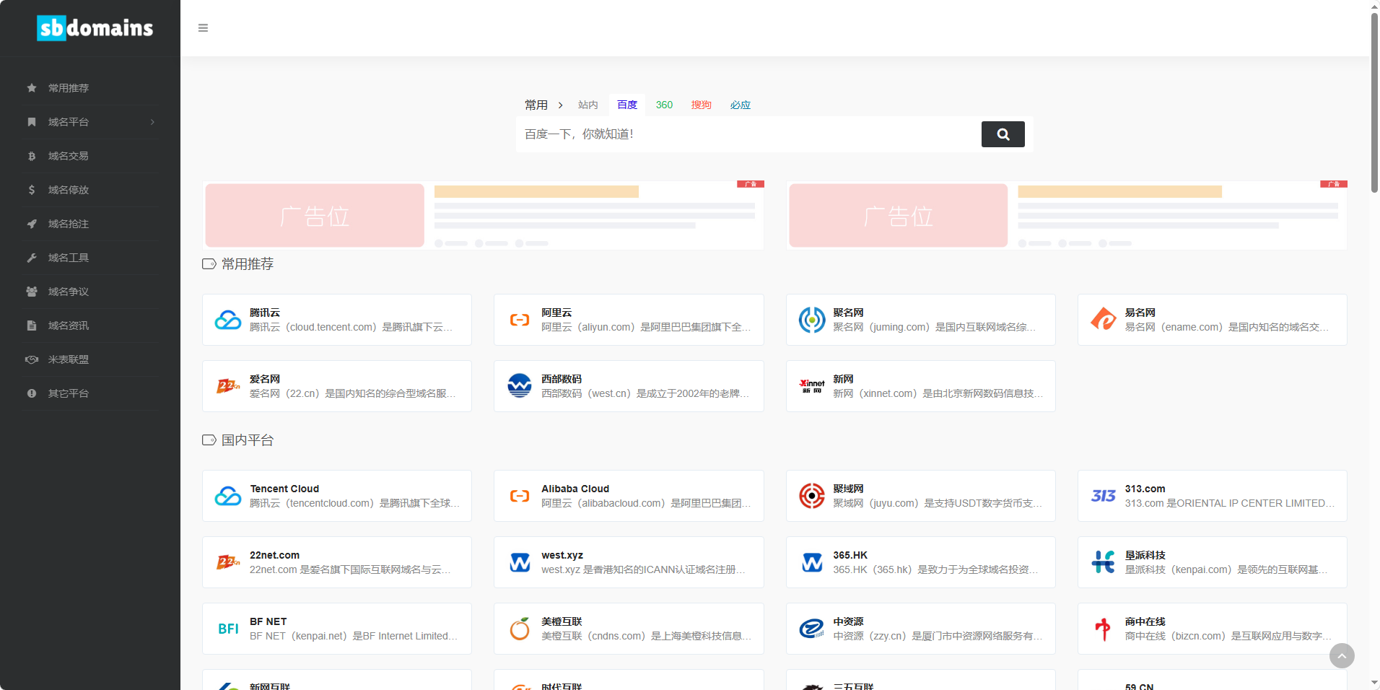Click the 百度一下 search input field

coord(748,134)
